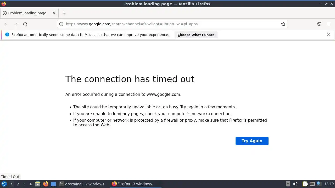Go back one page

click(x=6, y=24)
